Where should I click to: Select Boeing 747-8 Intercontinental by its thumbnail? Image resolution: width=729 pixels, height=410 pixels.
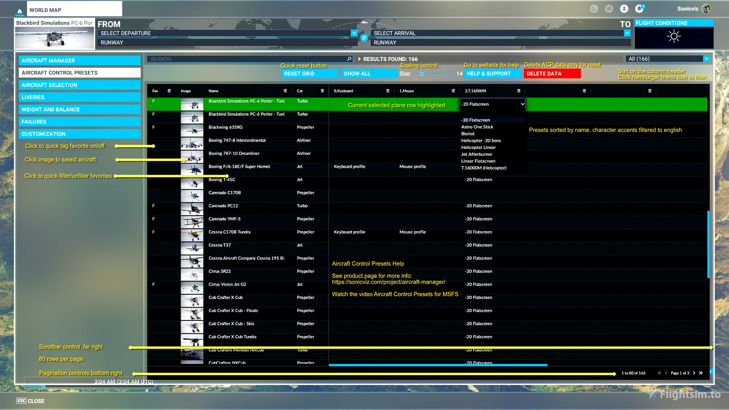click(x=192, y=143)
